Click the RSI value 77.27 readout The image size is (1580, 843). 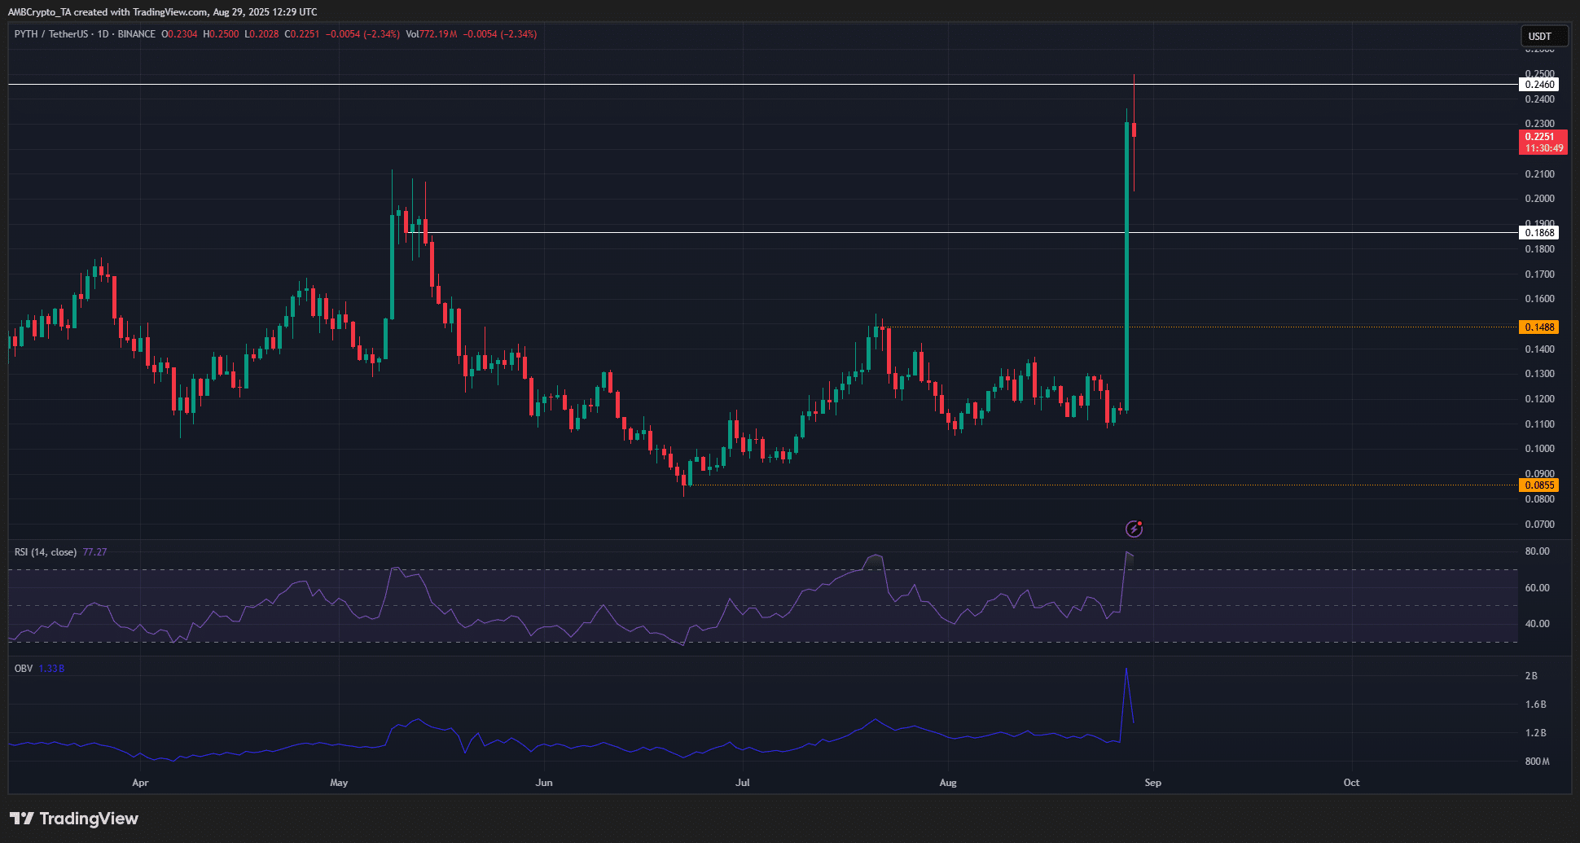[x=94, y=552]
